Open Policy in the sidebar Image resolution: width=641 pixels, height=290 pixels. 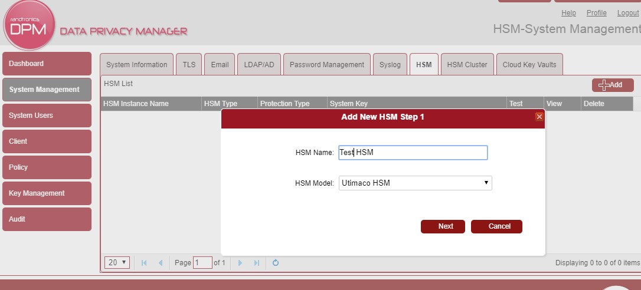pyautogui.click(x=47, y=167)
